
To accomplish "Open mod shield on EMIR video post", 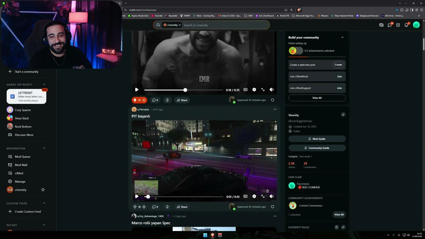I will [x=273, y=100].
